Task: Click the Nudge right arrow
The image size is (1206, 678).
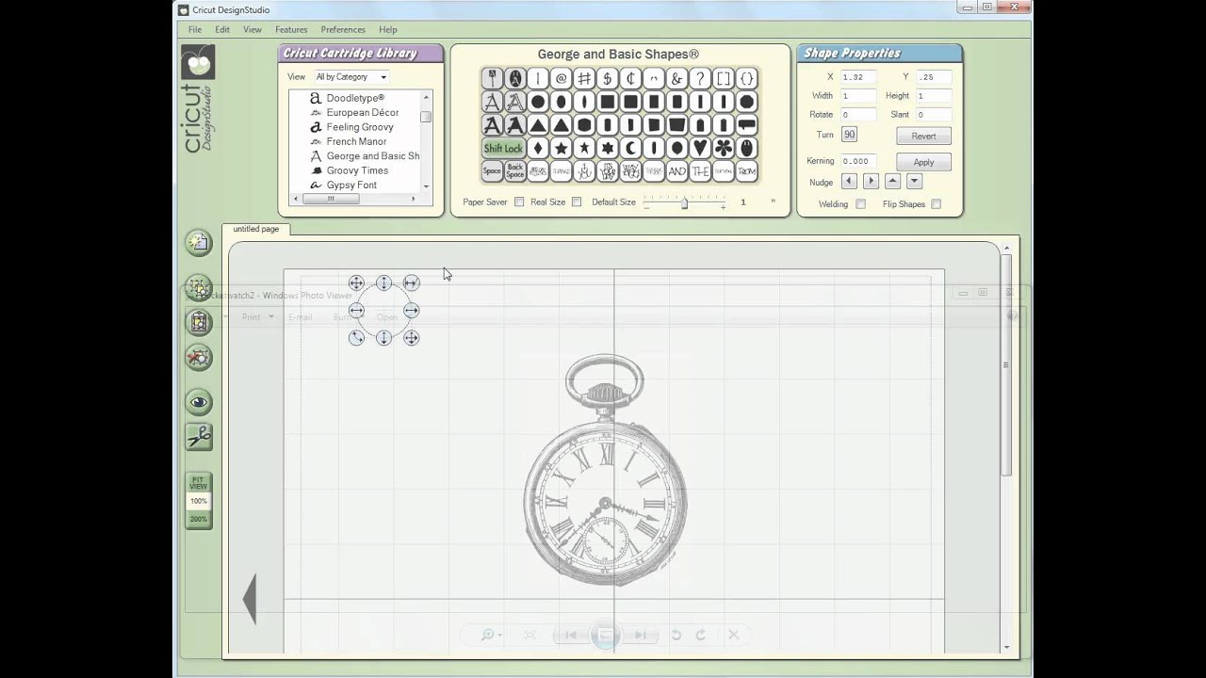Action: click(x=871, y=181)
